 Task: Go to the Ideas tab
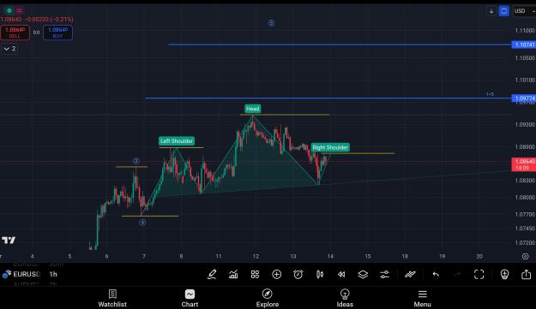pyautogui.click(x=345, y=299)
